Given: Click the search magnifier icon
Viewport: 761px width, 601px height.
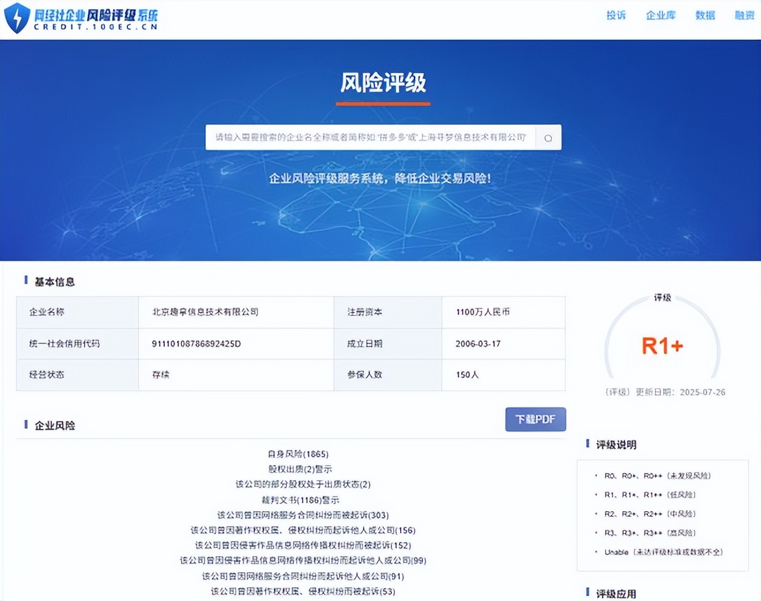Looking at the screenshot, I should (548, 138).
